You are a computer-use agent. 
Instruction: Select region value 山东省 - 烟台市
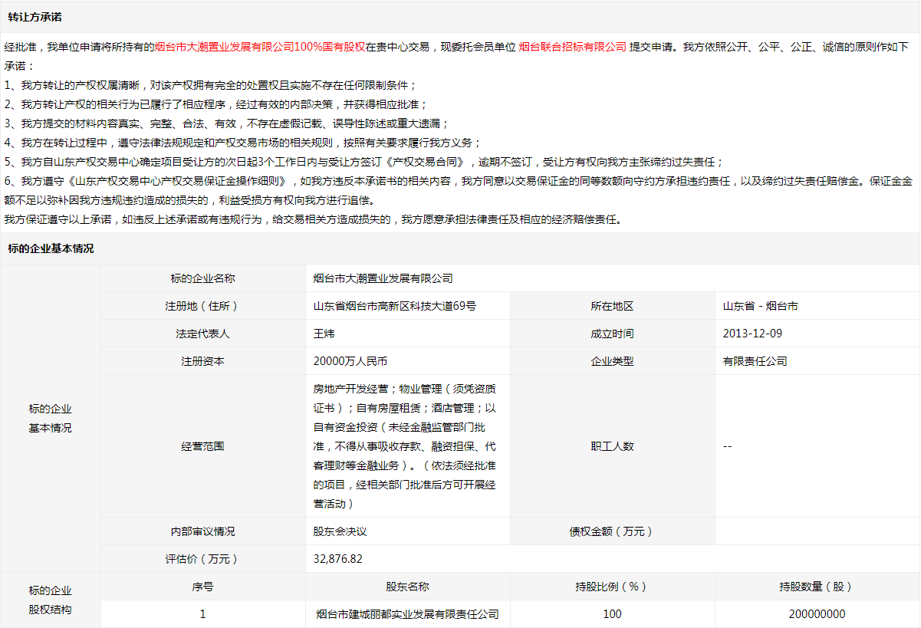[760, 306]
